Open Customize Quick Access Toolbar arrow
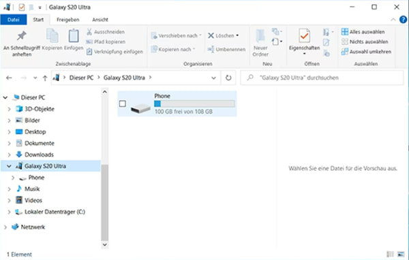 coord(40,7)
